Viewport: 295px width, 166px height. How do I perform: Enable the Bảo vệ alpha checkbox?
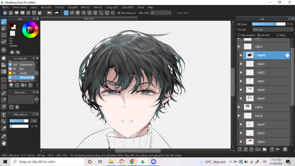(x=239, y=35)
